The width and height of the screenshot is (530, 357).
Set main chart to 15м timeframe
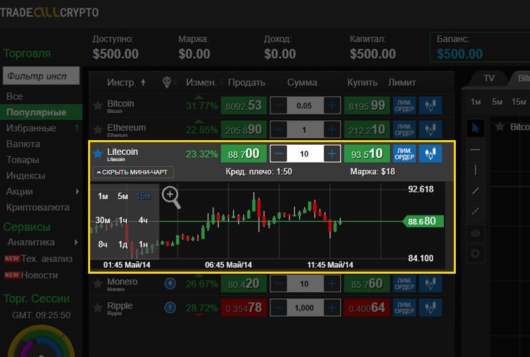click(519, 102)
